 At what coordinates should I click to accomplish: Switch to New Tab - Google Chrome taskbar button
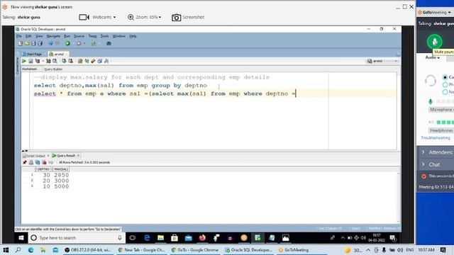(142, 250)
